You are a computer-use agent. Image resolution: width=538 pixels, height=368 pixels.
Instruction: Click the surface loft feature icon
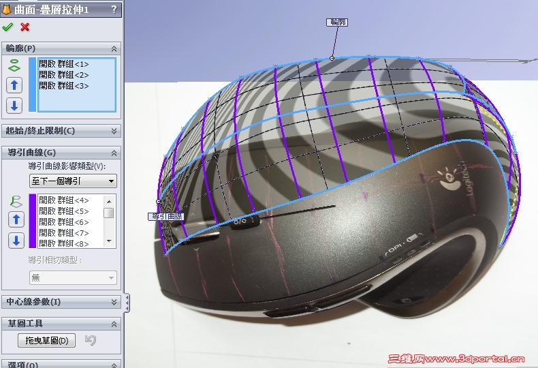6,10
